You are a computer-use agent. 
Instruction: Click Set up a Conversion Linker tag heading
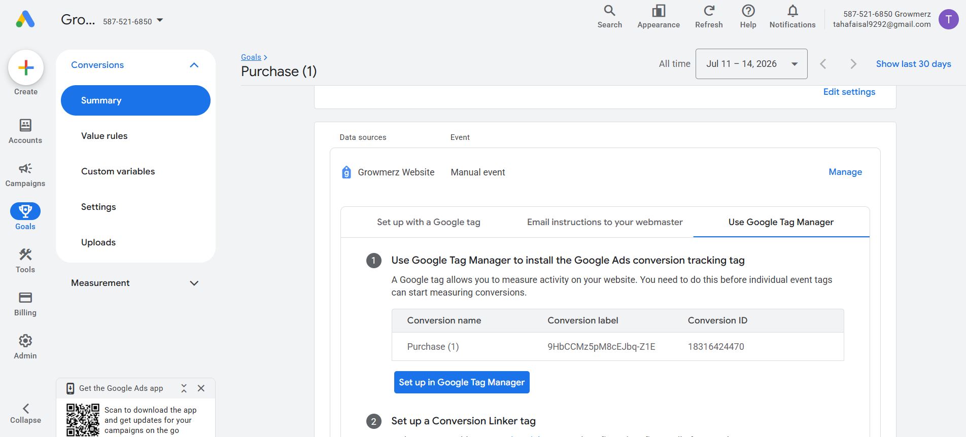tap(463, 421)
